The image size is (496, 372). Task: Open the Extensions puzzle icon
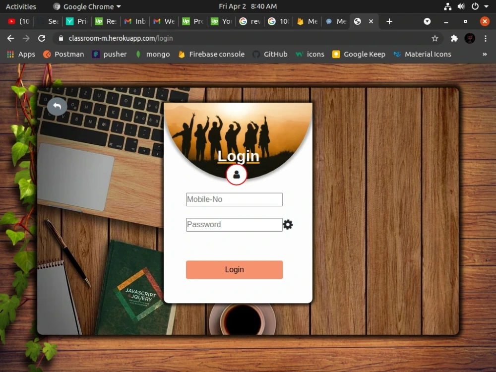(x=454, y=38)
